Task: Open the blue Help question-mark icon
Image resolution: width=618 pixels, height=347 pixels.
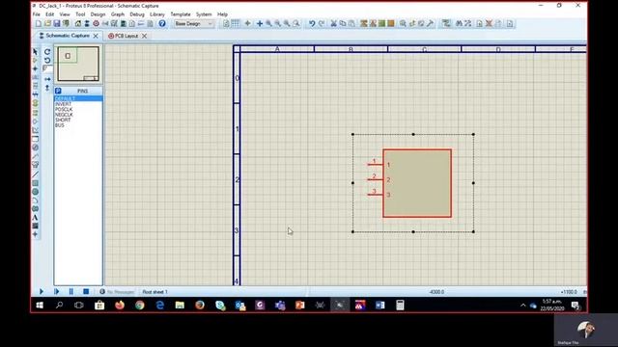Action: point(162,23)
